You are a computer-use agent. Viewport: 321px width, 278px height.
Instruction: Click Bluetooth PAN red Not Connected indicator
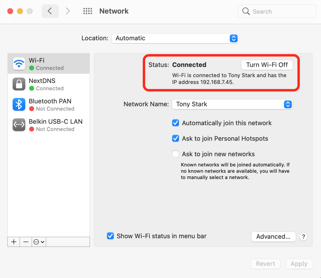(x=32, y=109)
